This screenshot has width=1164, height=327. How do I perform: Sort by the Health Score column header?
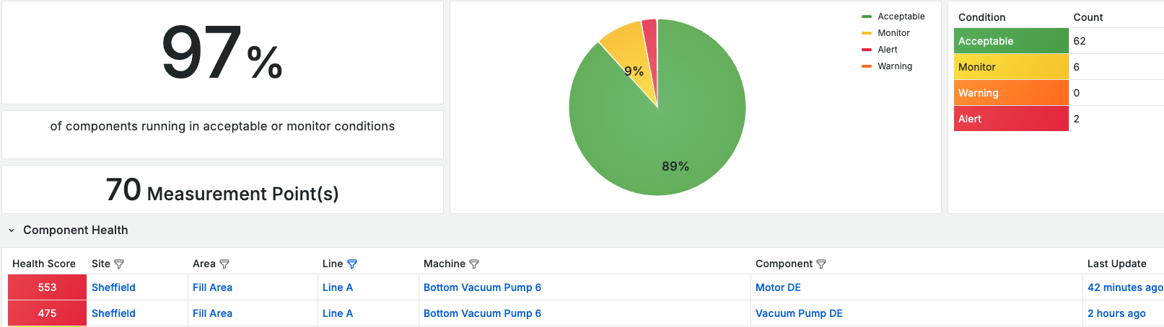point(44,264)
